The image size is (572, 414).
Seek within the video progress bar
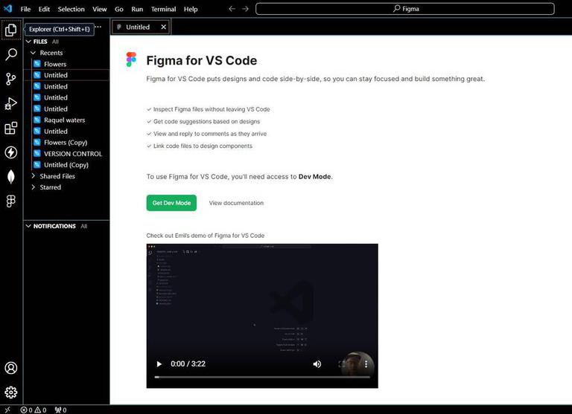262,378
